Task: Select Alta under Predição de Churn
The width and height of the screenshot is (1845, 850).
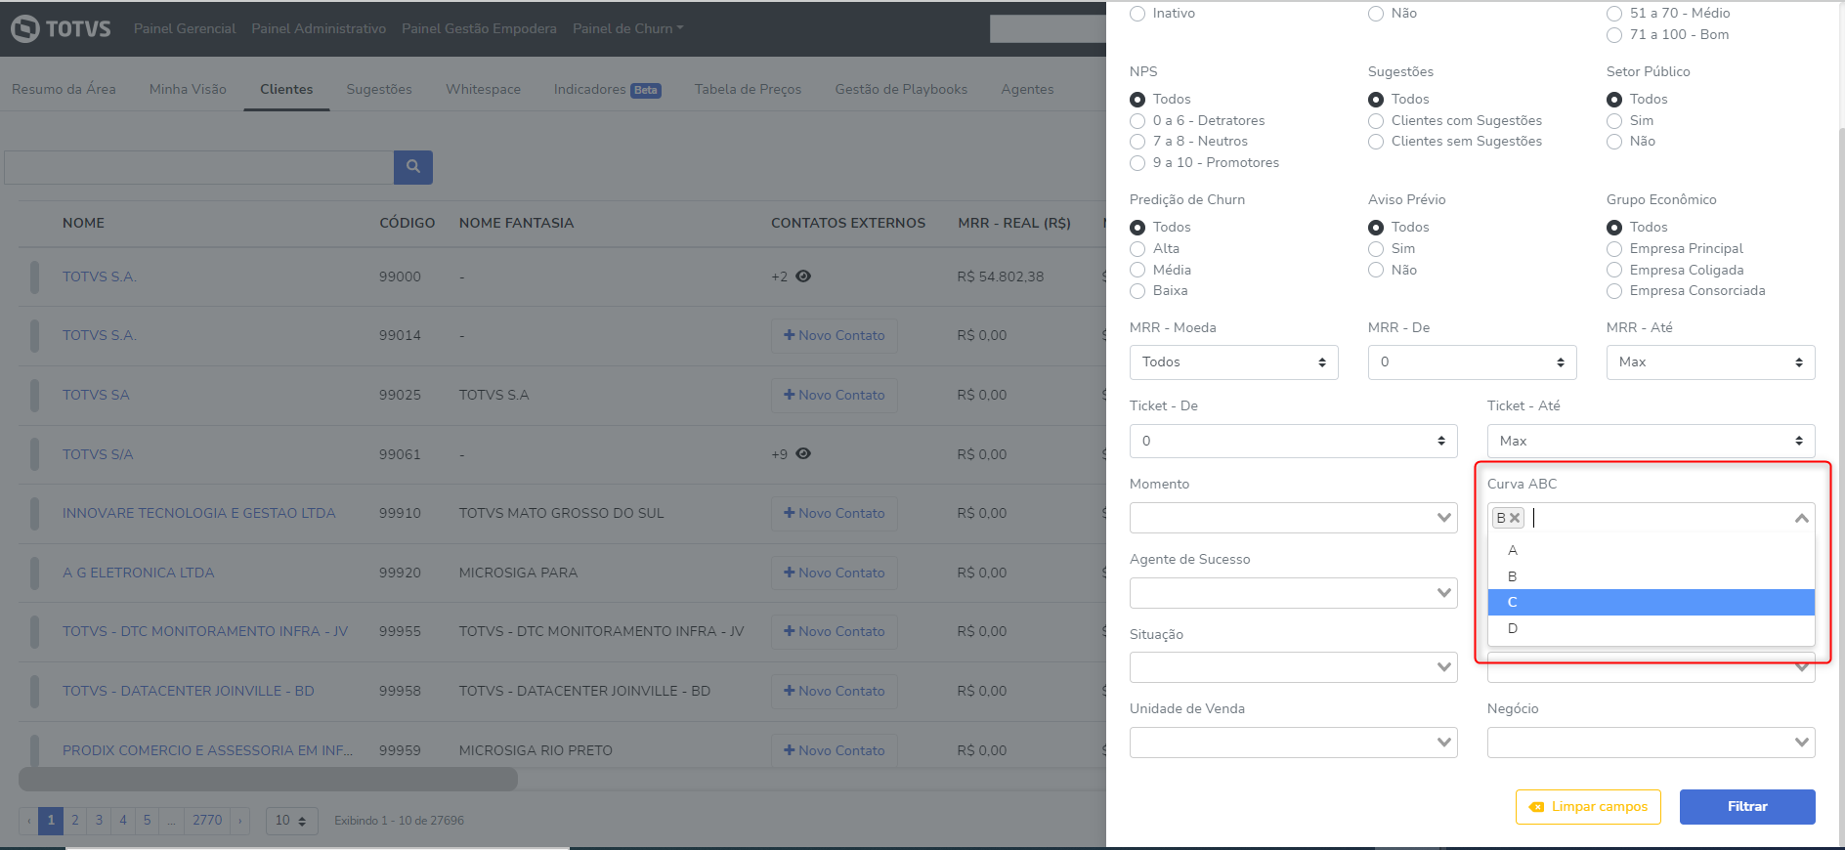Action: tap(1137, 249)
